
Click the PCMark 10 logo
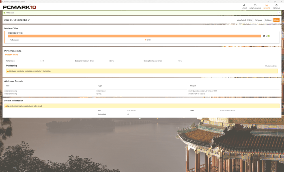tap(19, 7)
